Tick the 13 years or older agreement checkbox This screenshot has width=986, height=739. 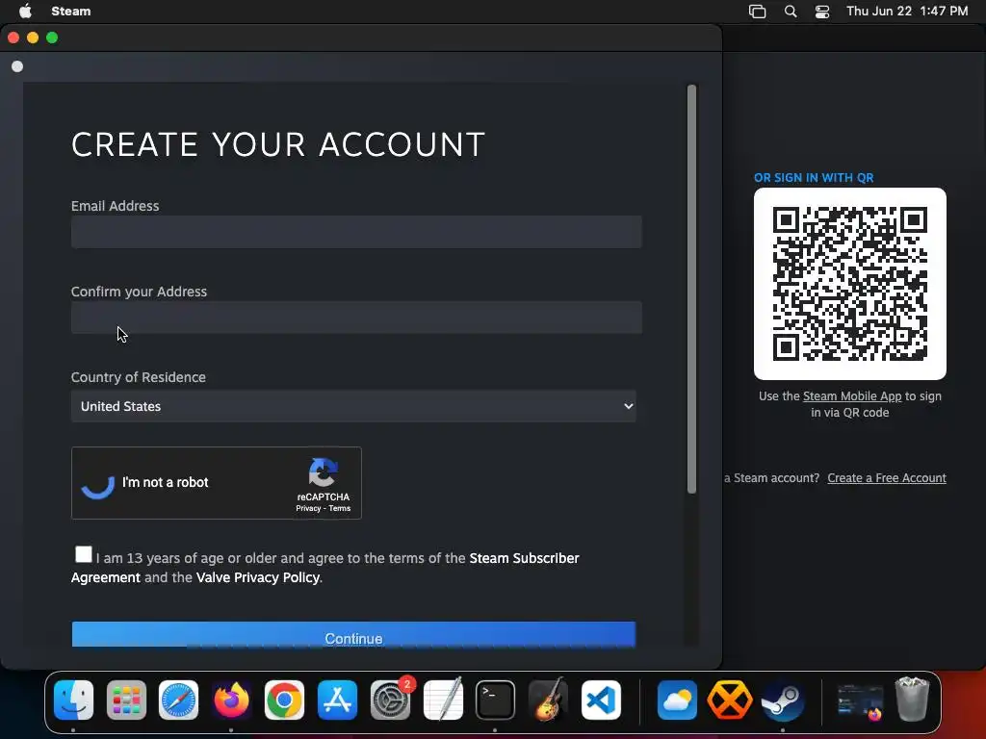tap(83, 554)
